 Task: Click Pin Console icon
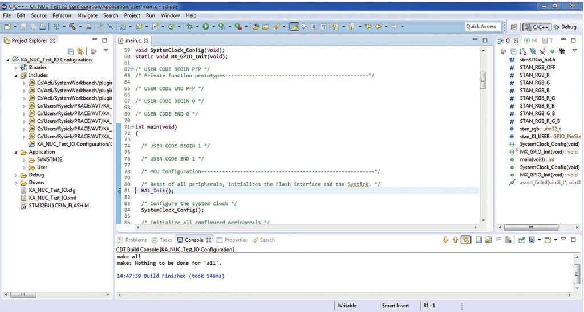tap(521, 240)
